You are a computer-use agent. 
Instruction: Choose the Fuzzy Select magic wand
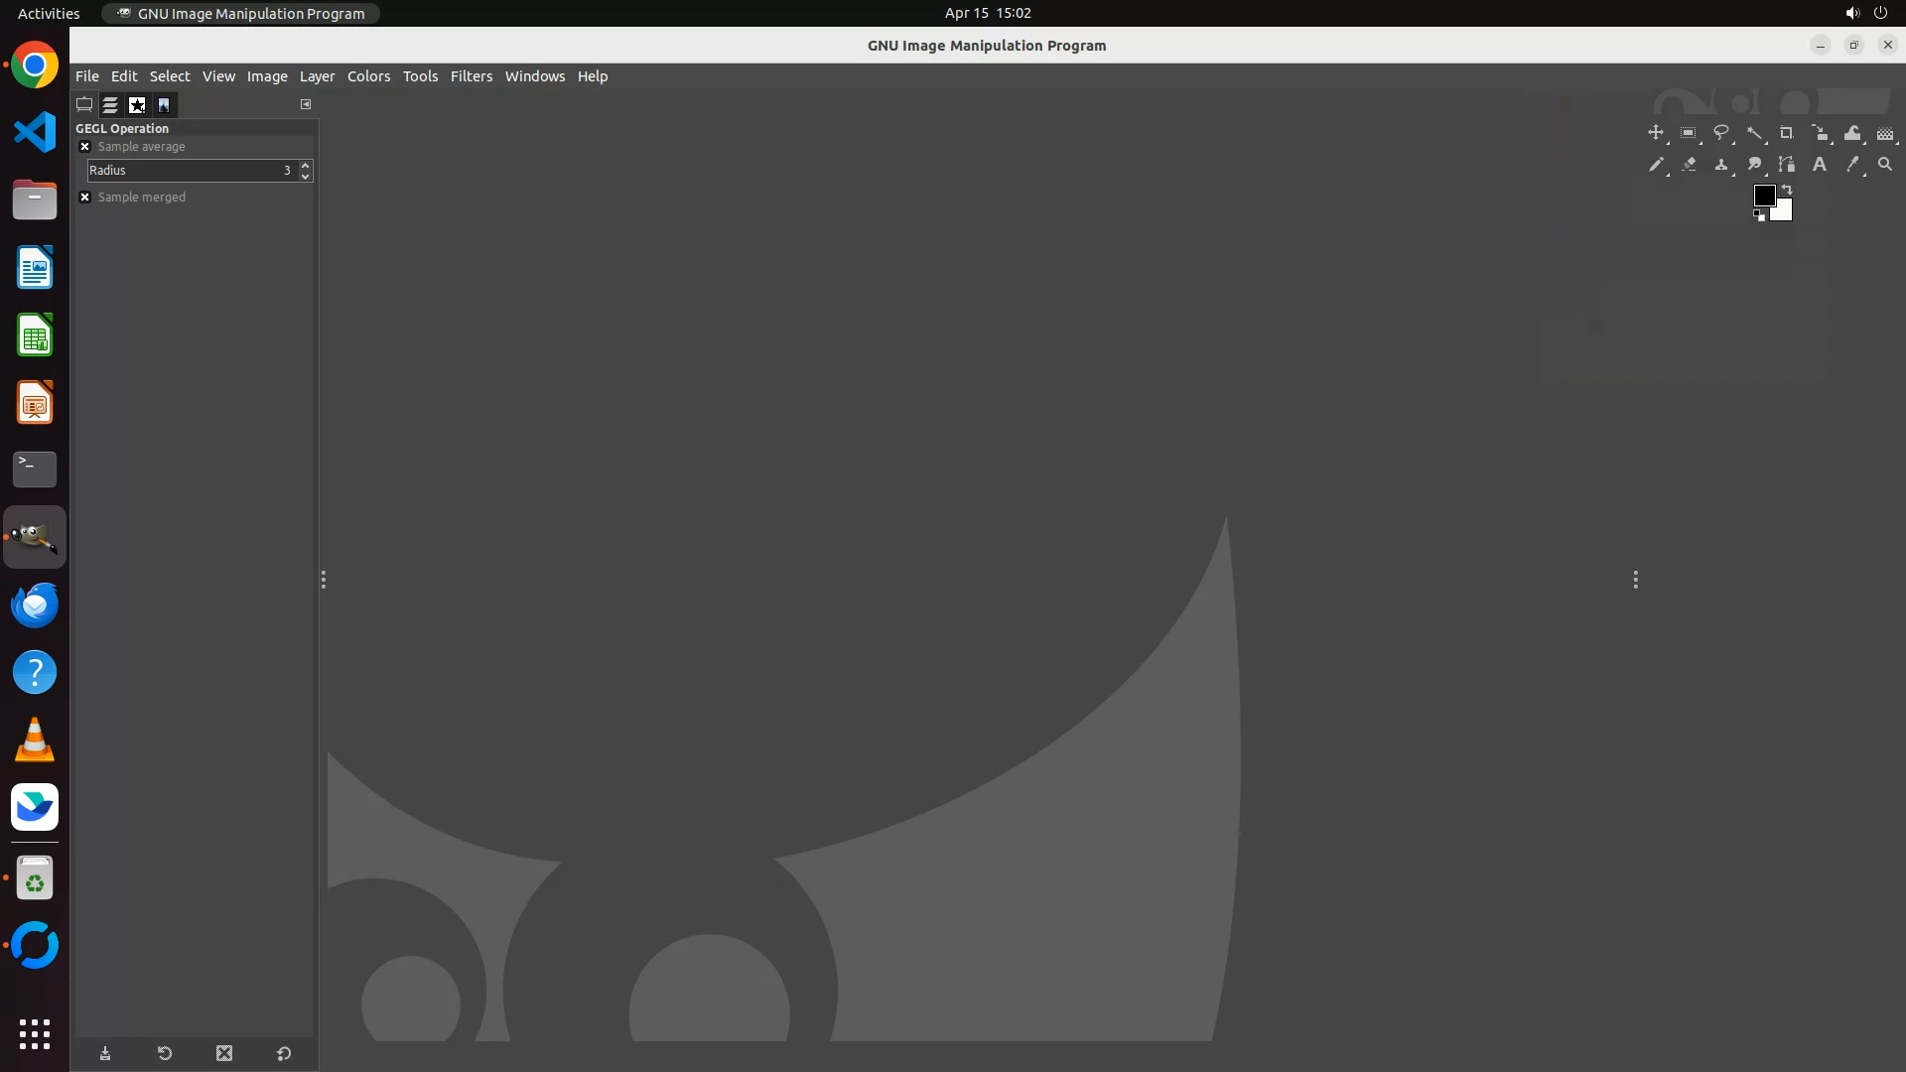click(1754, 133)
